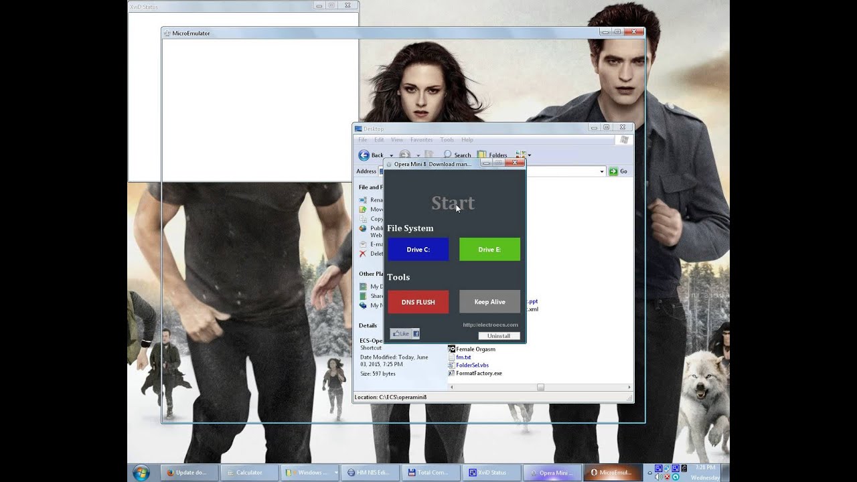Expand the Address bar dropdown
857x482 pixels.
click(602, 171)
